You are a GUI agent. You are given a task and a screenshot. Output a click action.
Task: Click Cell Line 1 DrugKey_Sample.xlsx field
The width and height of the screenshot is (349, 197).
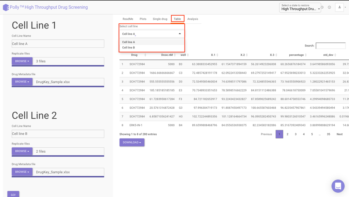coord(68,82)
